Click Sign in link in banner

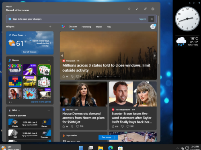click(143, 19)
